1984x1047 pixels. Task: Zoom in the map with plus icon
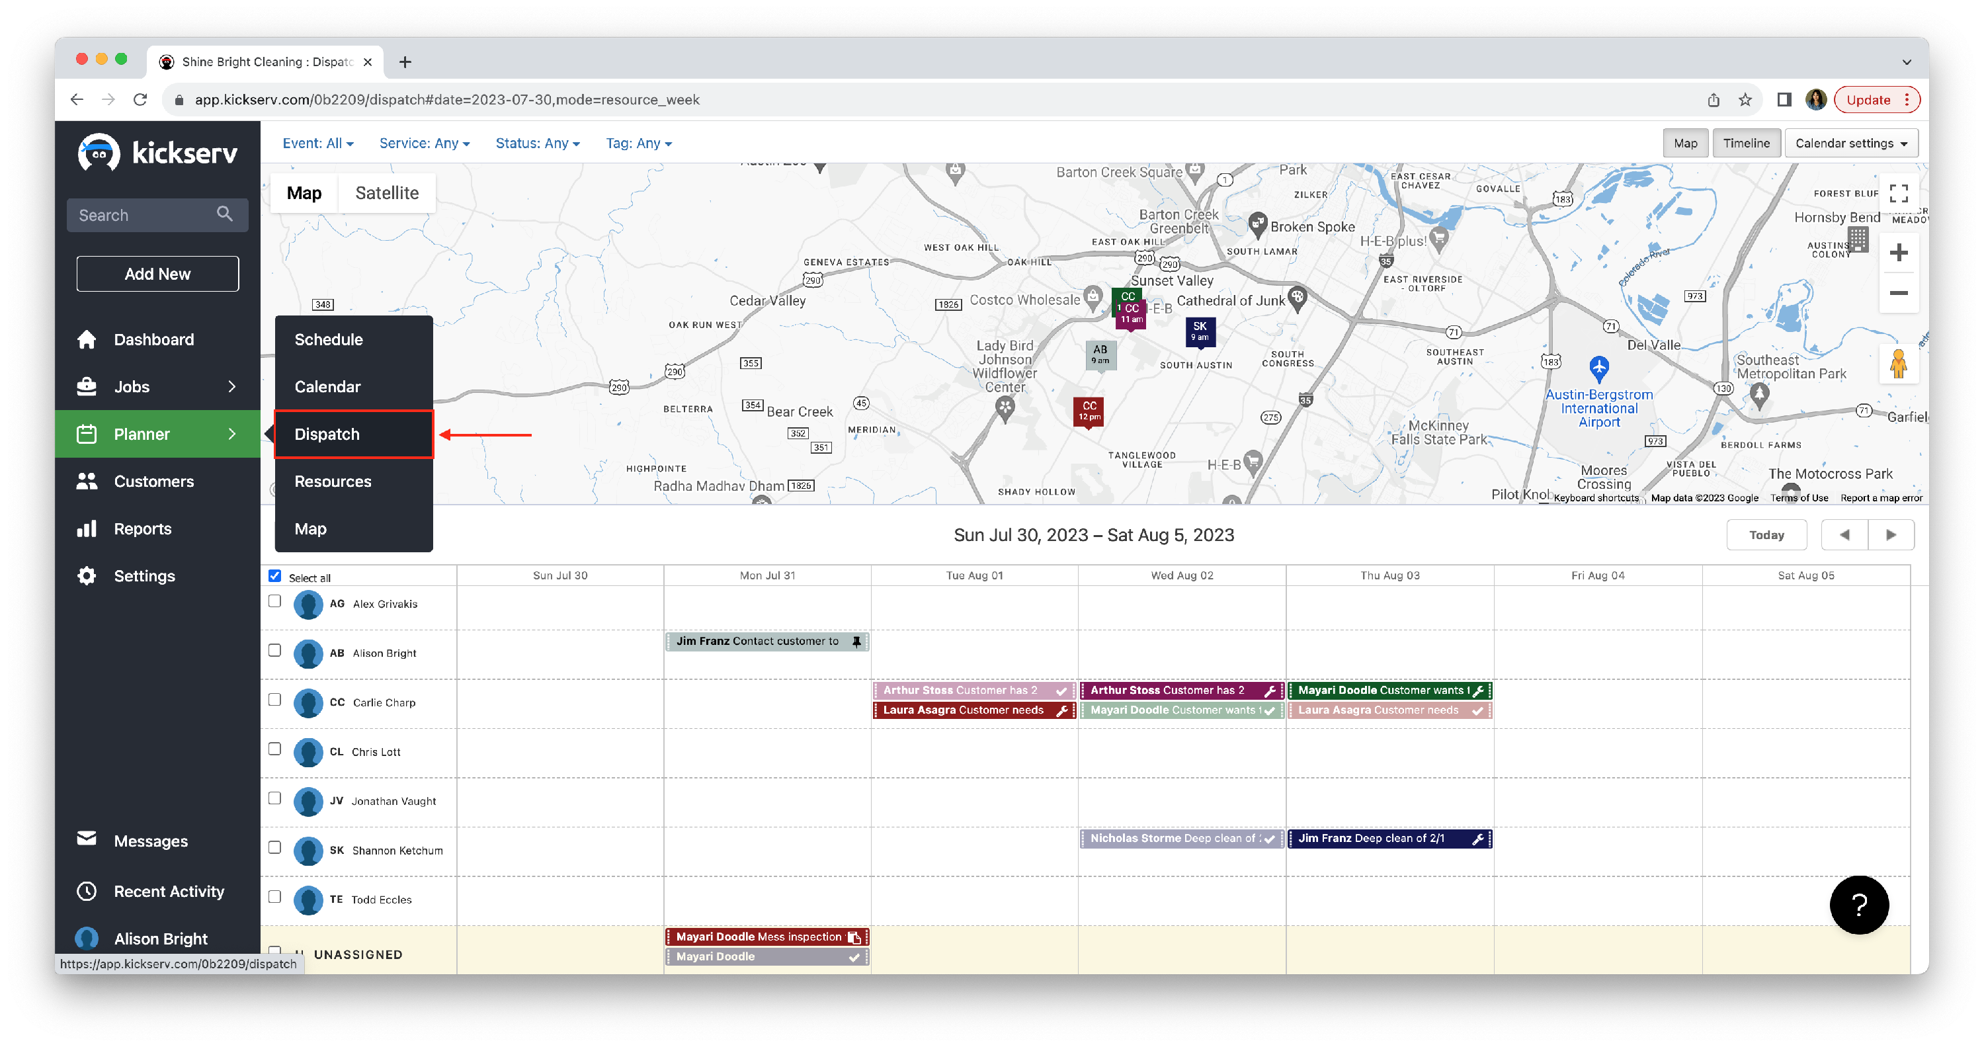tap(1899, 253)
